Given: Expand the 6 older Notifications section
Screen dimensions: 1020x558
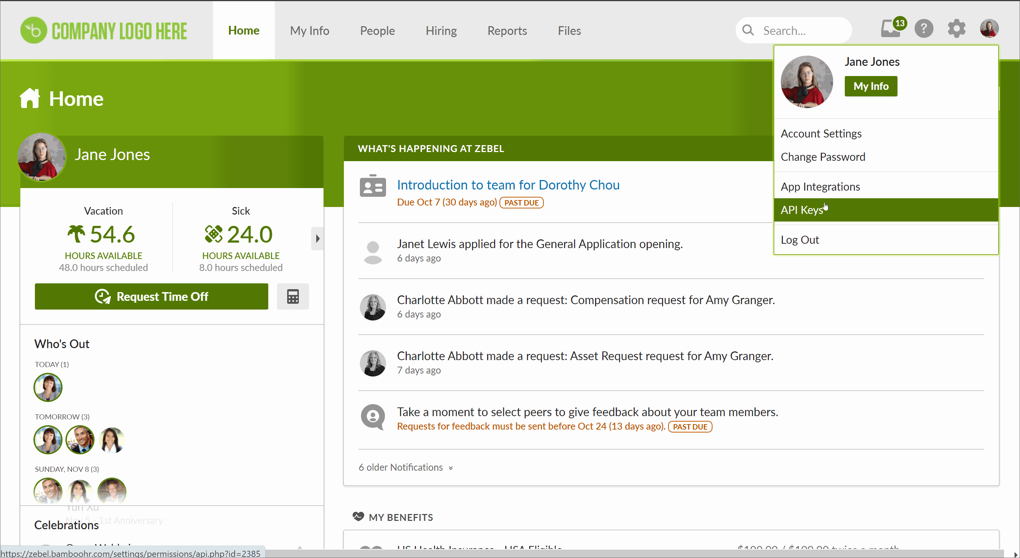Looking at the screenshot, I should click(406, 467).
